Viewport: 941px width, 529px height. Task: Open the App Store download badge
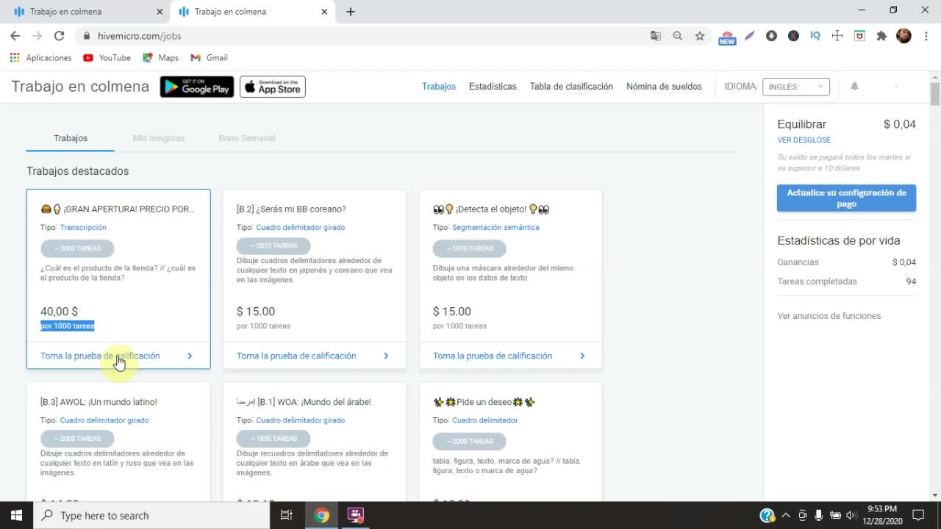click(273, 87)
